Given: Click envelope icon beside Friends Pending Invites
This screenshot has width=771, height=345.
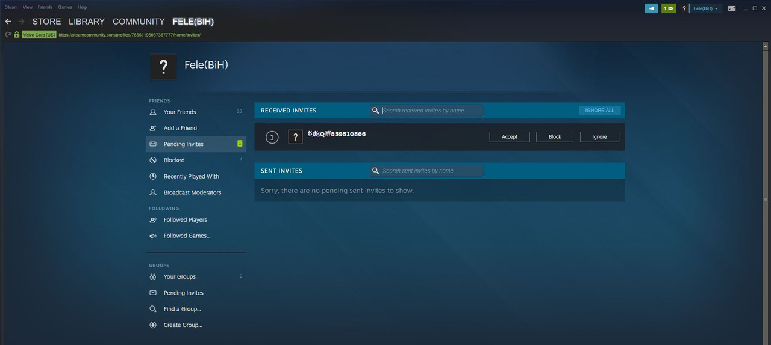Looking at the screenshot, I should pos(153,144).
